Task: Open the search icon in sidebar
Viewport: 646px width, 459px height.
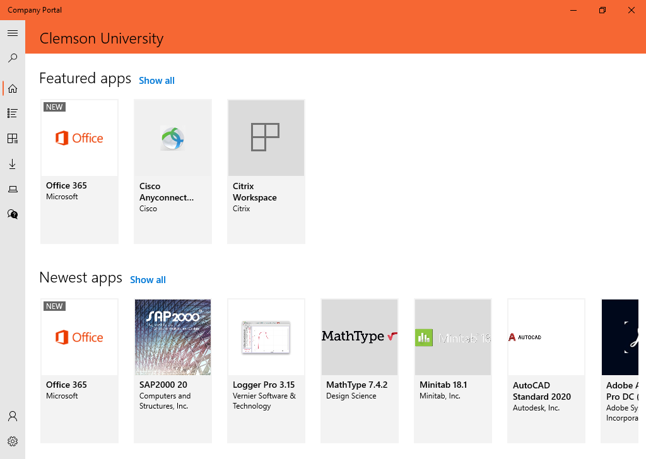Action: (13, 58)
